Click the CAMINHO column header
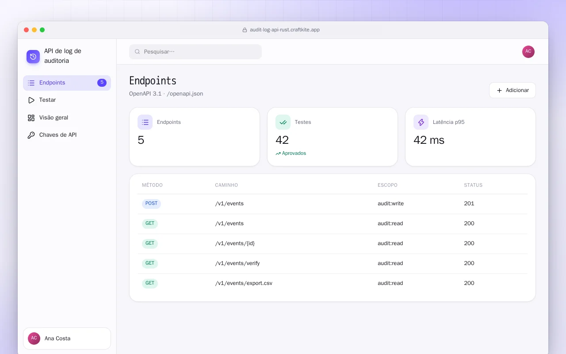Image resolution: width=566 pixels, height=354 pixels. tap(226, 185)
